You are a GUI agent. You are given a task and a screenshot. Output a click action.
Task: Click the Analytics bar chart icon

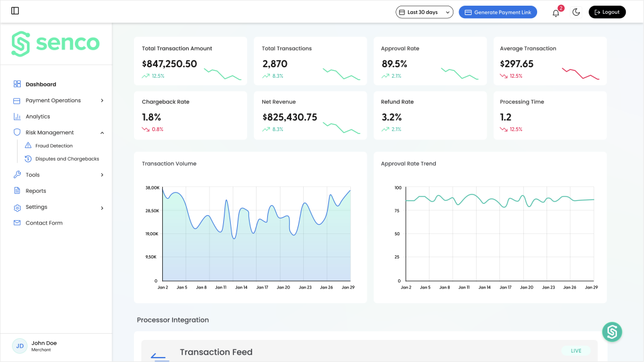18,117
